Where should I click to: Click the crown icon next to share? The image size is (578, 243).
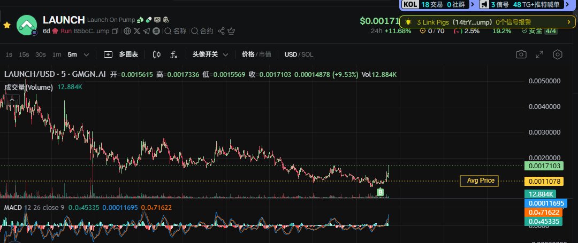coord(231,32)
